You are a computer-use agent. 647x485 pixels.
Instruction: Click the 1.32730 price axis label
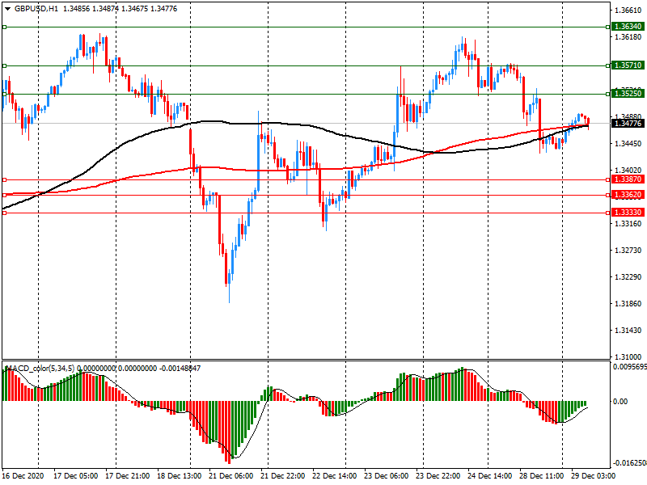628,251
